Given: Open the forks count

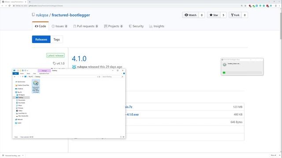Looking at the screenshot, I should 245,15.
